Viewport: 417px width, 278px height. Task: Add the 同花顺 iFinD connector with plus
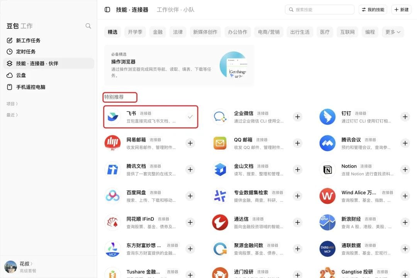pos(190,222)
